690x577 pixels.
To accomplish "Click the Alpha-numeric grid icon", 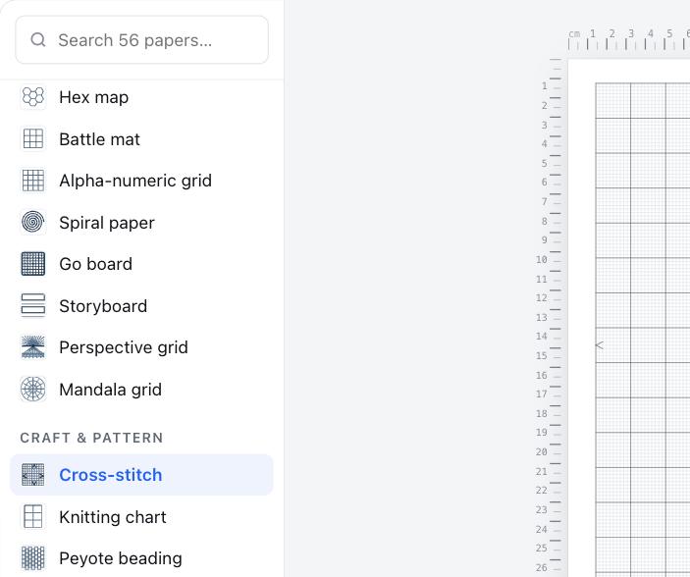I will pyautogui.click(x=33, y=181).
